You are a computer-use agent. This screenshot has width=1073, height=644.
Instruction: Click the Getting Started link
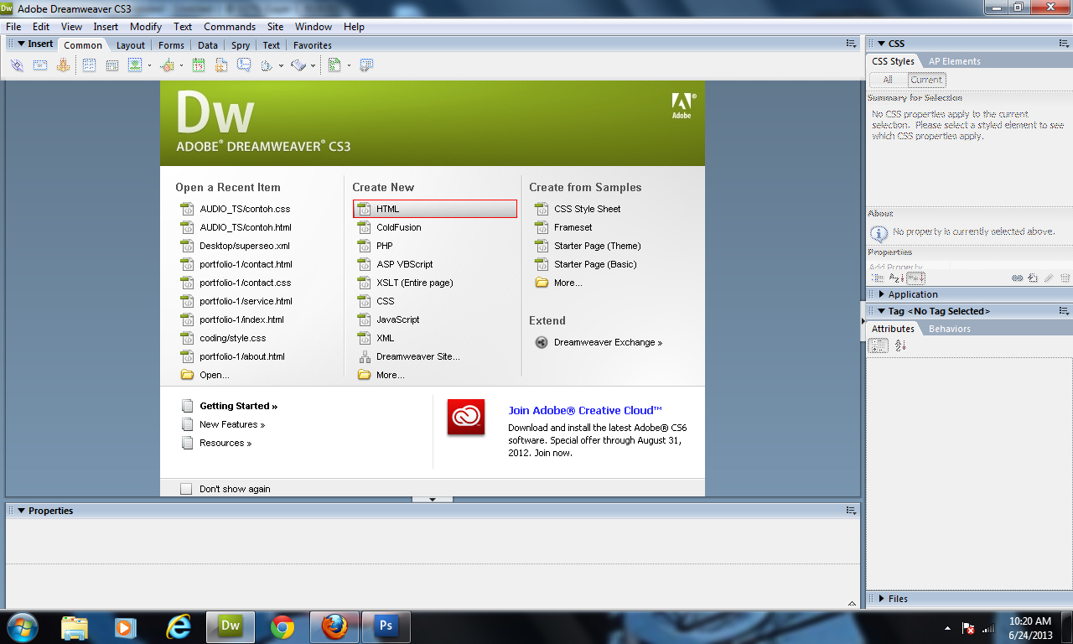[238, 406]
